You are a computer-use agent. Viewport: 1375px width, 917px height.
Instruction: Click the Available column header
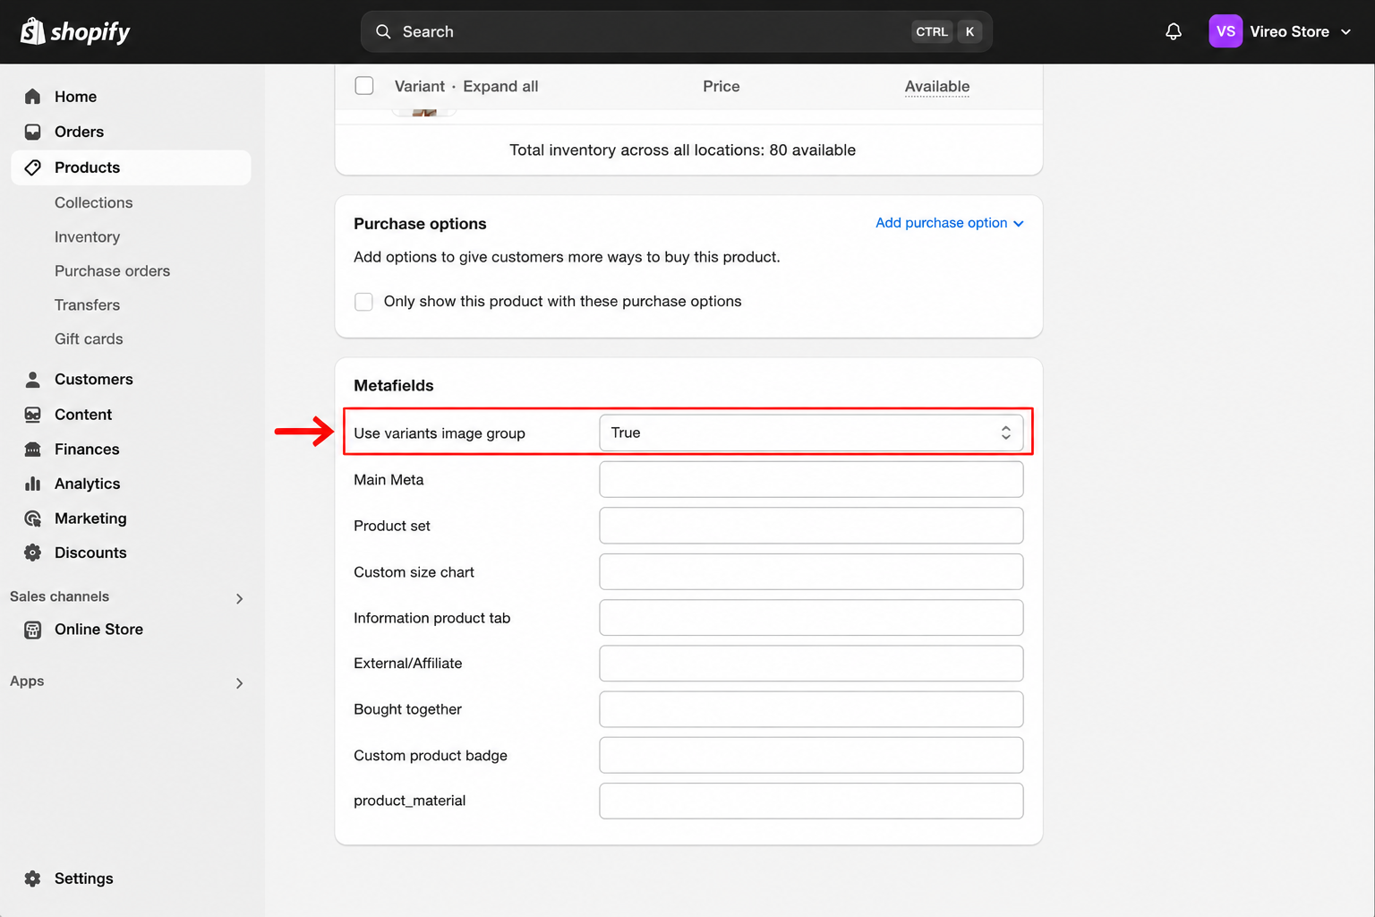click(936, 86)
